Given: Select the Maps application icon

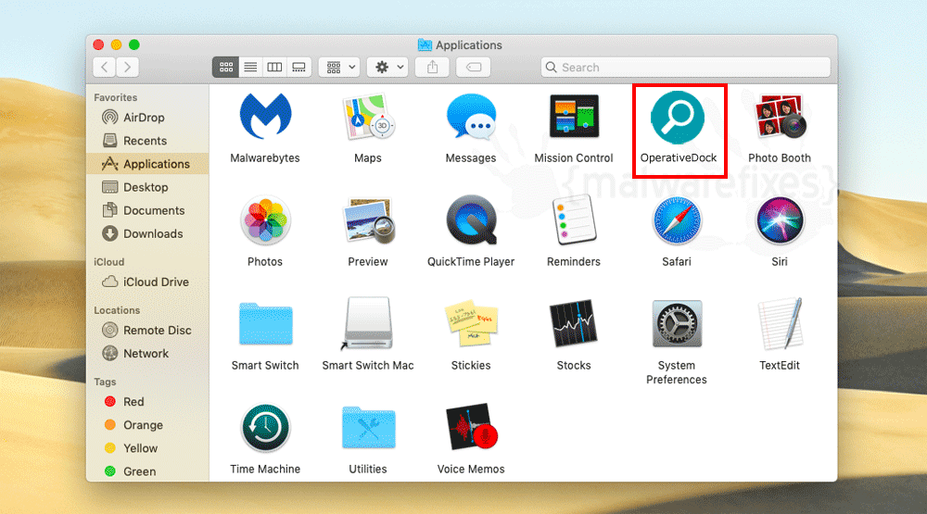Looking at the screenshot, I should coord(368,117).
